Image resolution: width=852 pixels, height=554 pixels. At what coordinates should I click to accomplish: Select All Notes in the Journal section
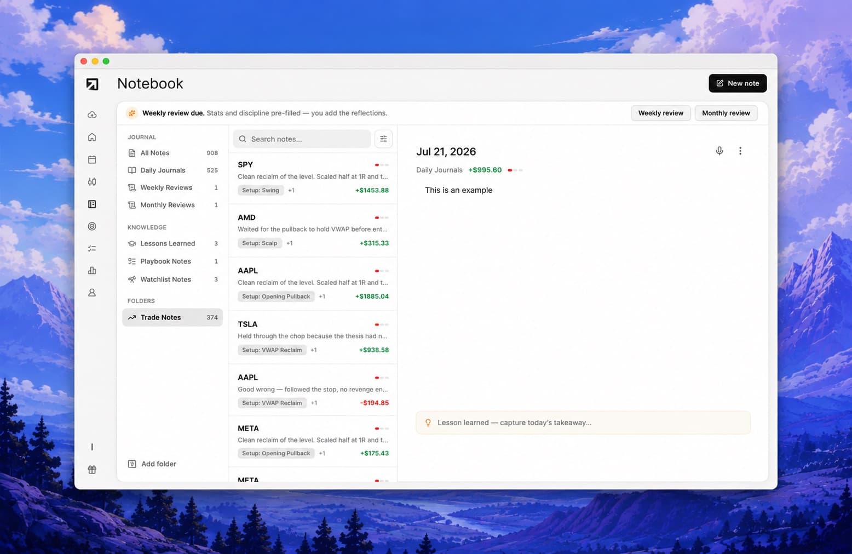tap(172, 153)
